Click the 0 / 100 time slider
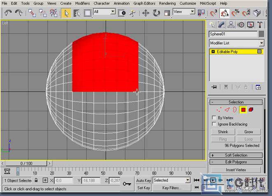Screen dimensions: 272x196 click(26, 163)
